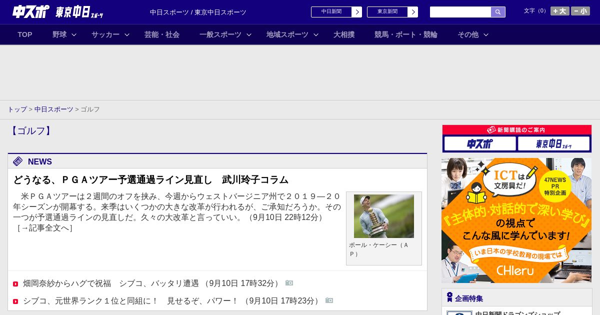
Task: Open the 一般スポーツ menu item
Action: (x=220, y=34)
